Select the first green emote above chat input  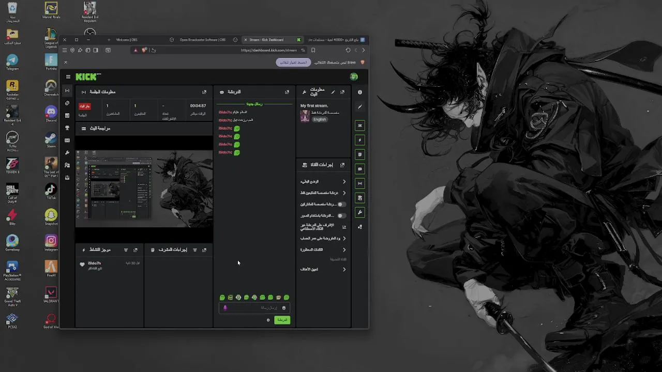[222, 298]
